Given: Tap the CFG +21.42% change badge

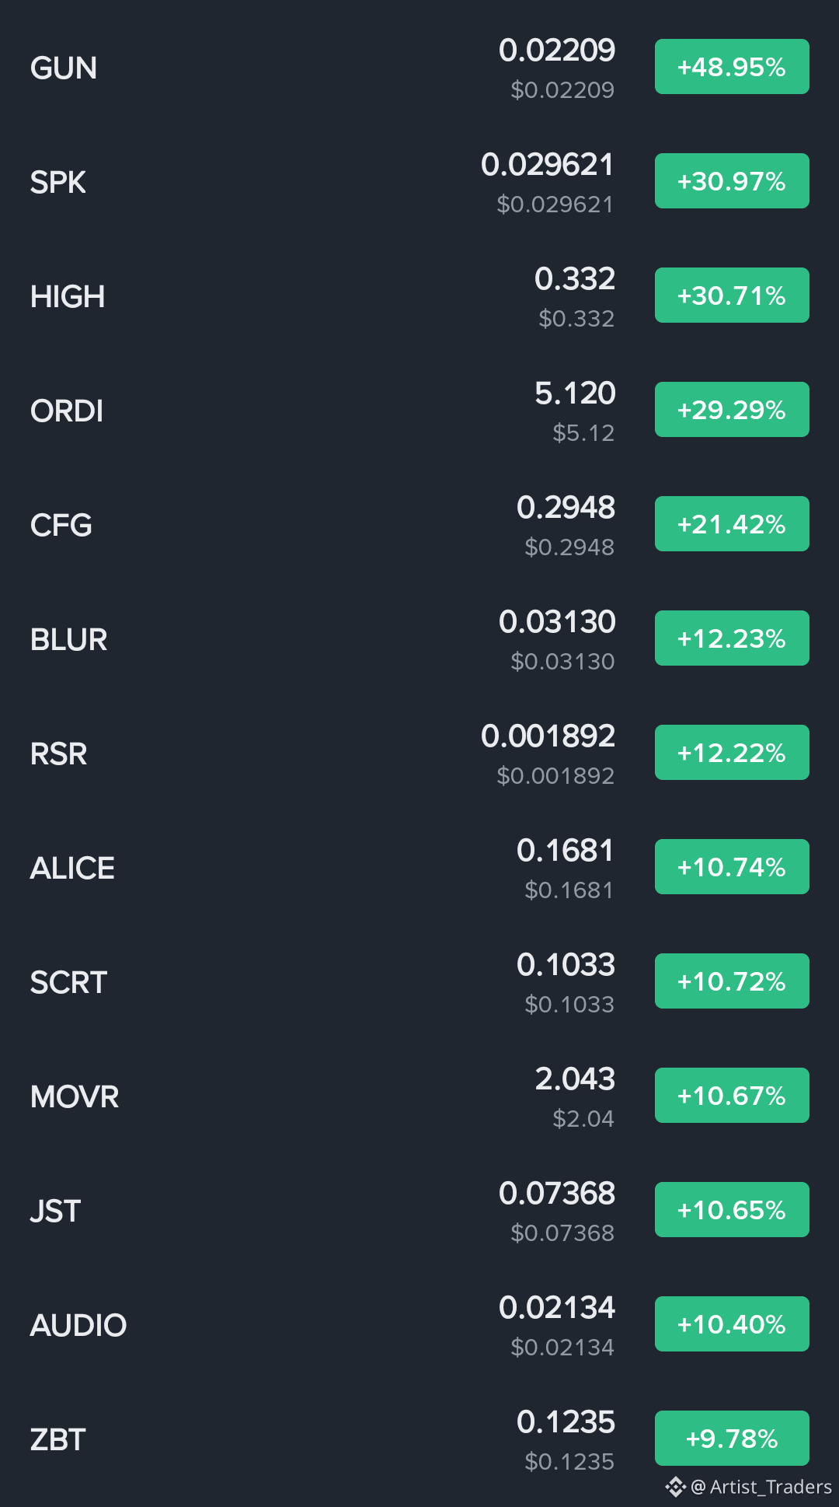Looking at the screenshot, I should (732, 524).
